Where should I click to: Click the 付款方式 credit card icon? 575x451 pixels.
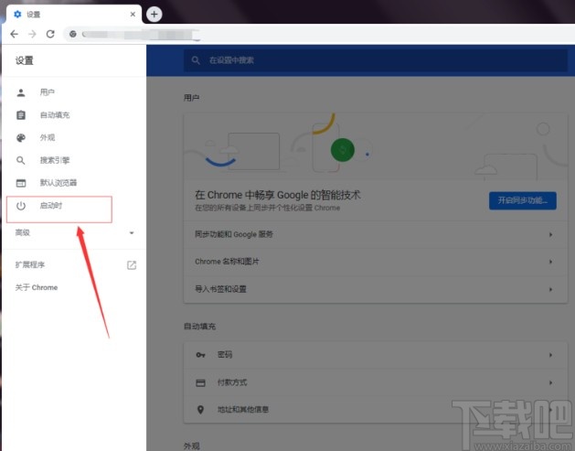click(x=200, y=382)
